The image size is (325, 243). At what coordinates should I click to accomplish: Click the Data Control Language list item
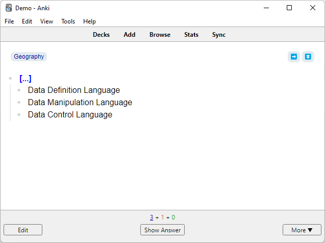(x=70, y=115)
